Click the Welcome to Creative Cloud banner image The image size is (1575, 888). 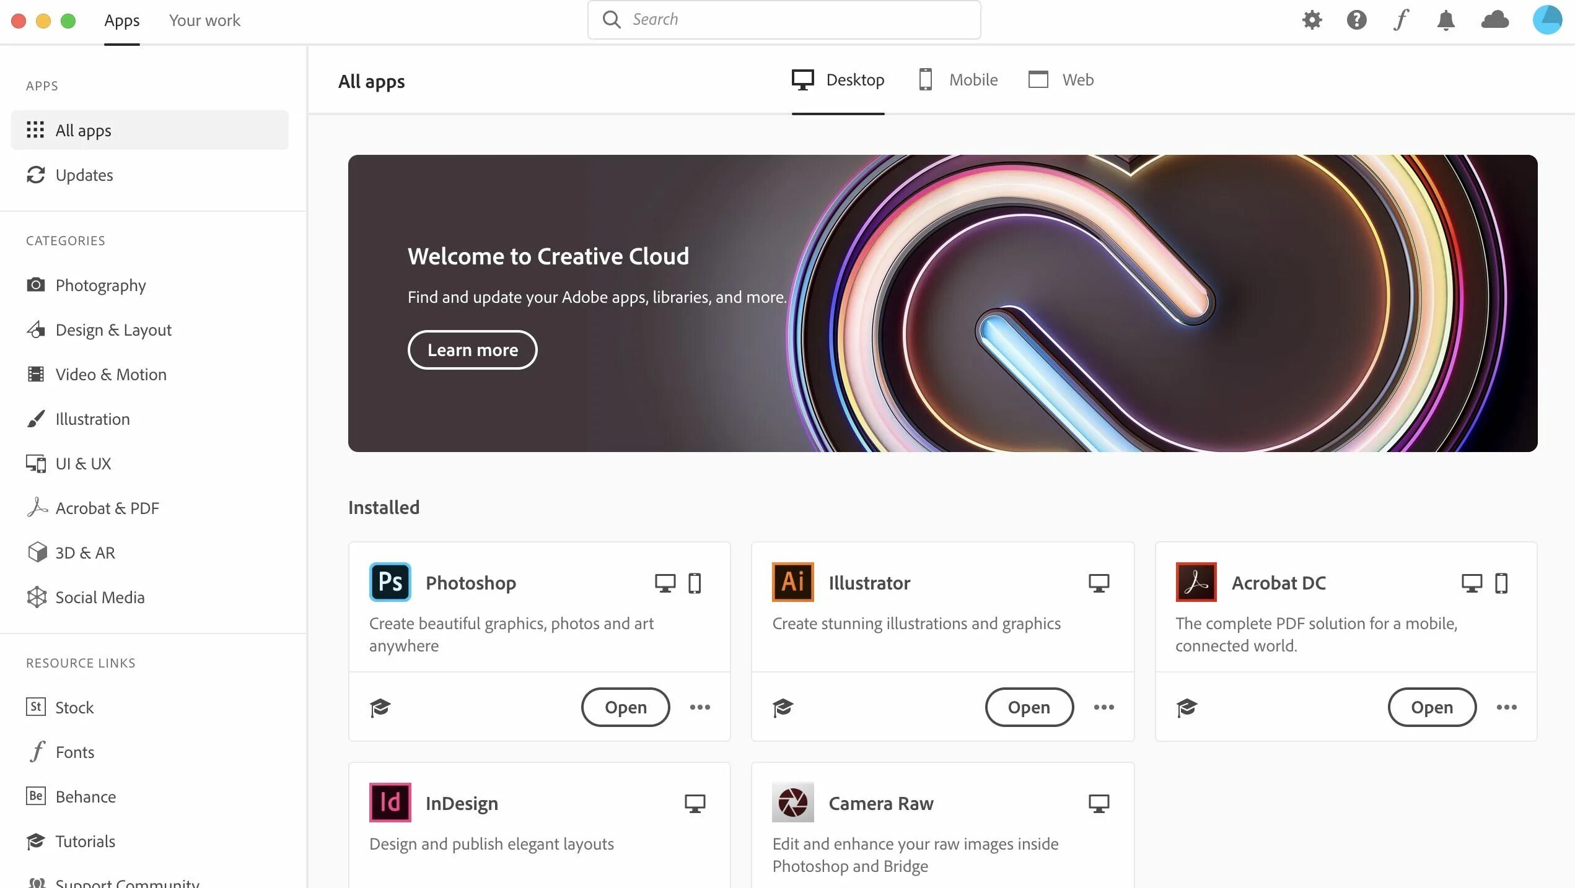click(x=942, y=303)
